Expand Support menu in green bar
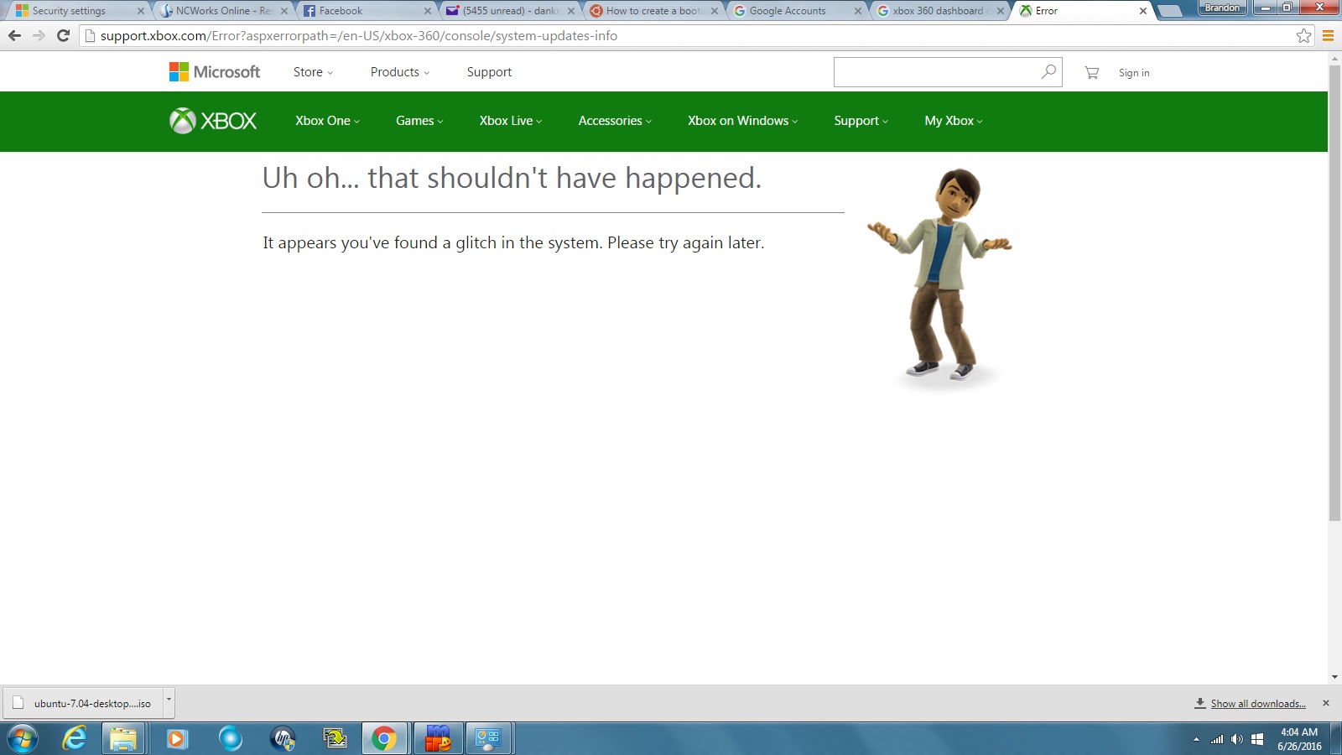Screen dimensions: 1342x755 coord(861,121)
